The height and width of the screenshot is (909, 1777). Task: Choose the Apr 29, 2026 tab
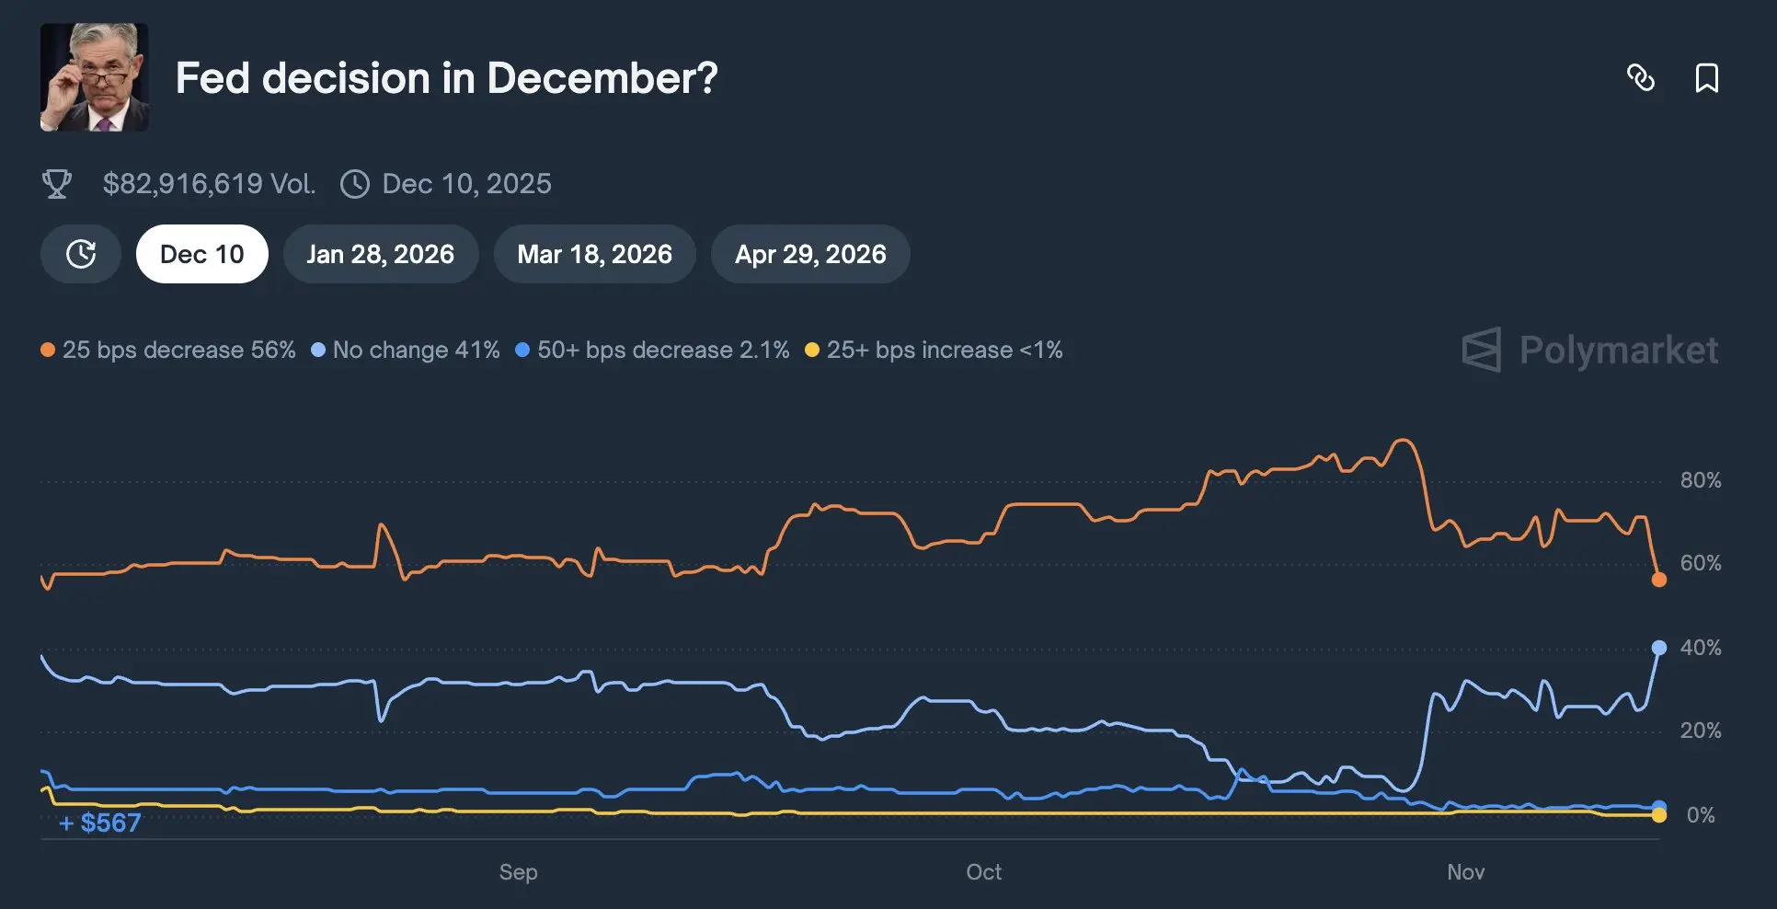(x=810, y=254)
